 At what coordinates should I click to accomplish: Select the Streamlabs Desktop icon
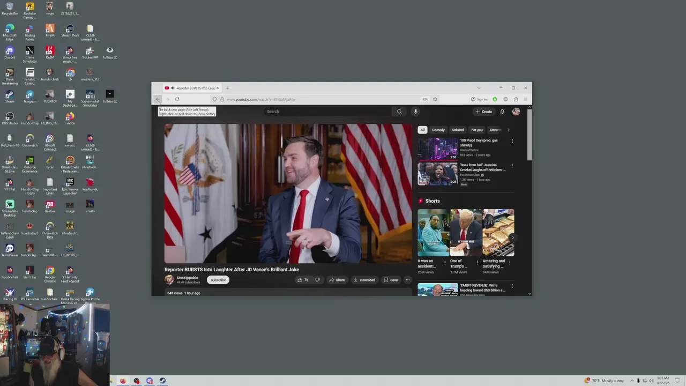click(x=10, y=207)
